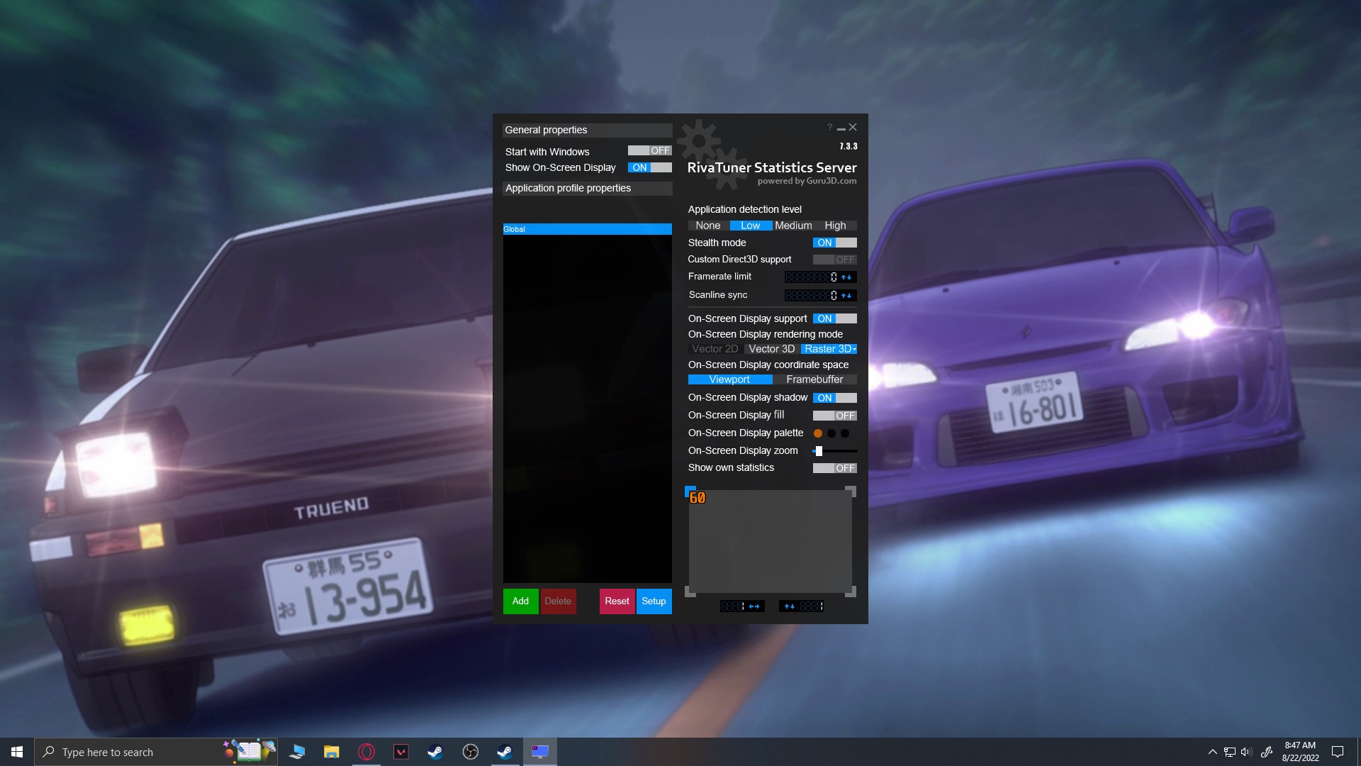Screen dimensions: 1361x766
Task: Open the clock and calendar flyout
Action: tap(1300, 752)
